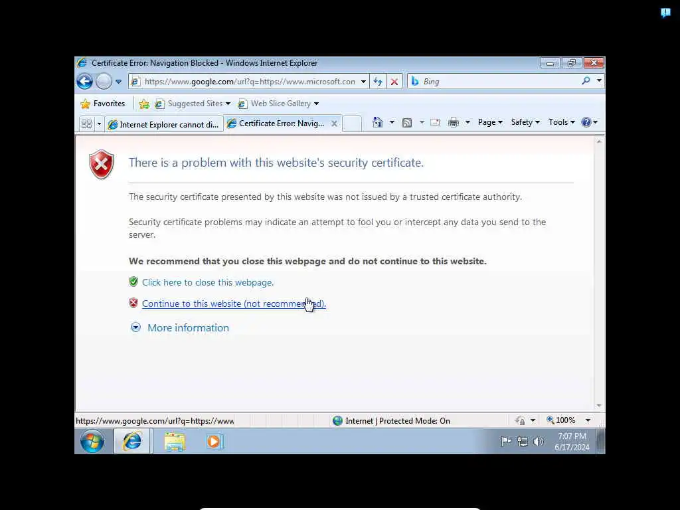Click the Show desktop strip
The width and height of the screenshot is (680, 510).
coord(600,442)
